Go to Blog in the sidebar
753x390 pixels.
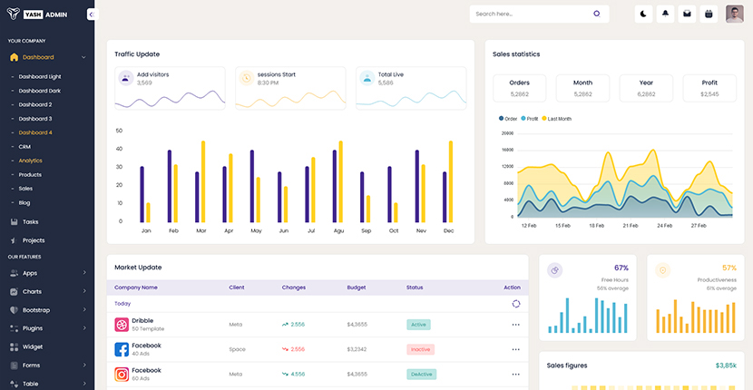coord(24,202)
